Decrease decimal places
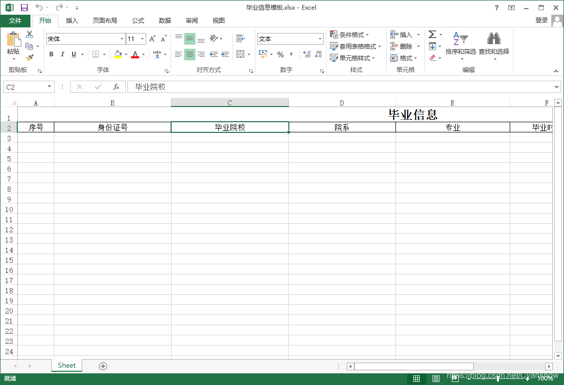This screenshot has width=564, height=385. point(318,54)
